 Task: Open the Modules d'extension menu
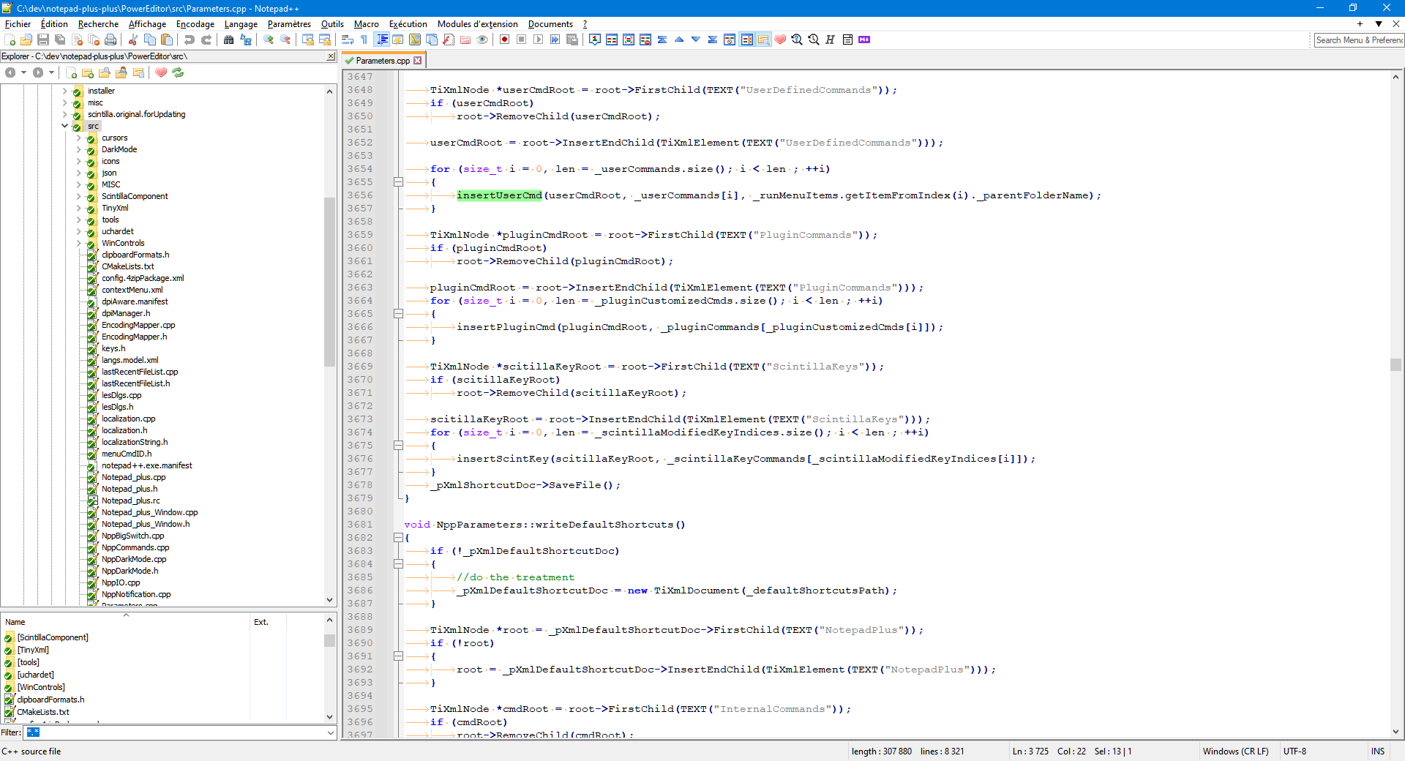pos(477,24)
